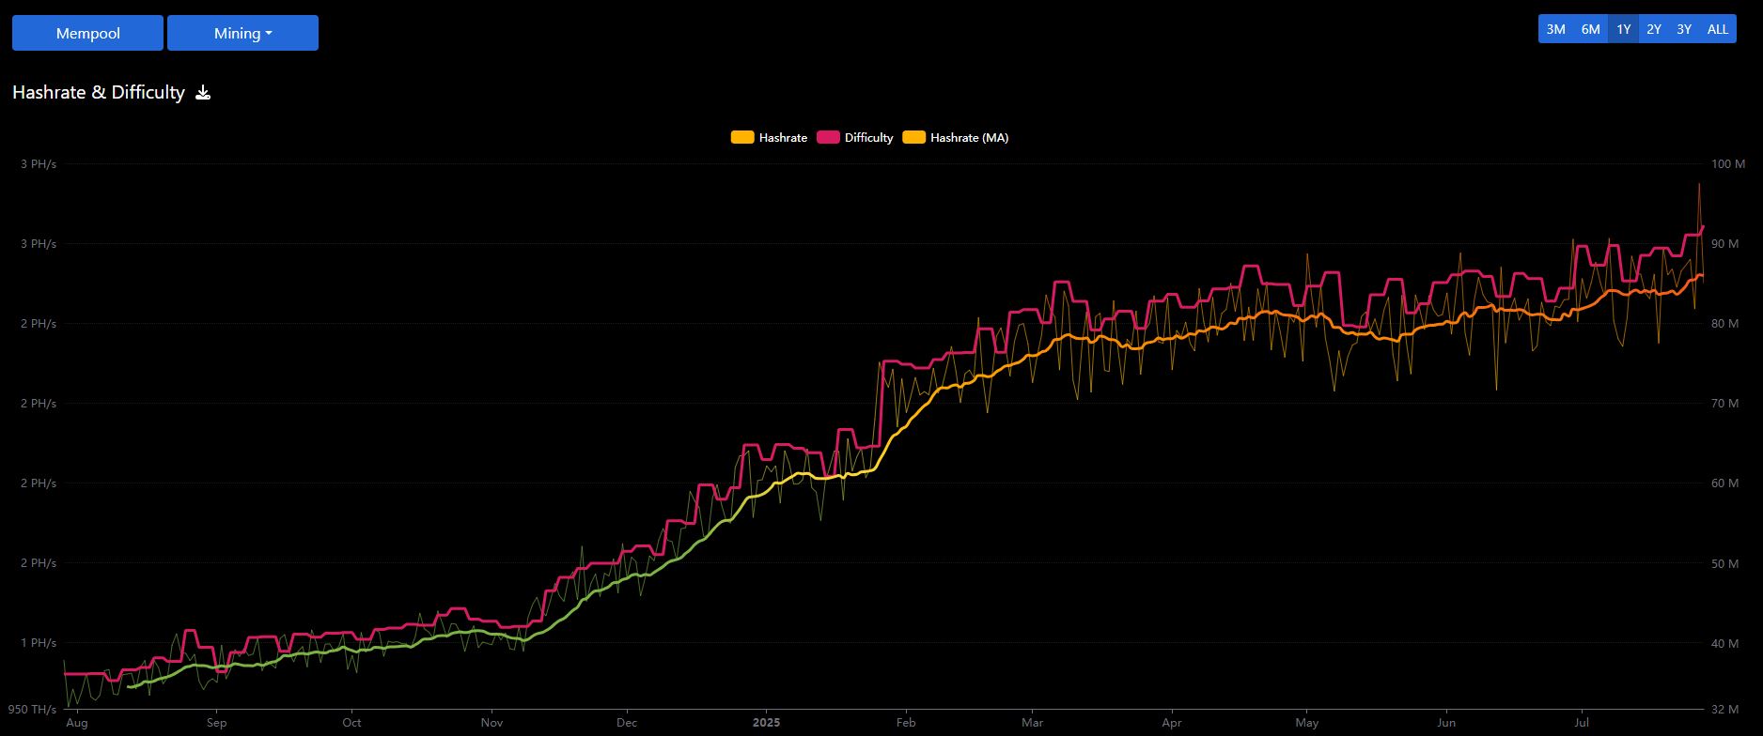Click the Mempool button
Screen dimensions: 1763x736
(87, 33)
